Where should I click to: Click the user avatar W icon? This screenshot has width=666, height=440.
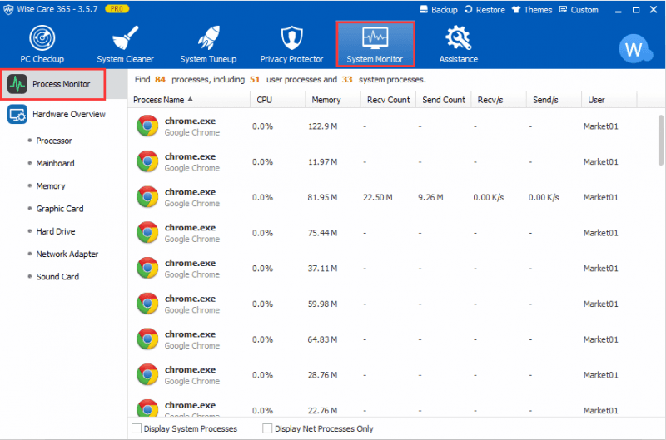tap(633, 49)
